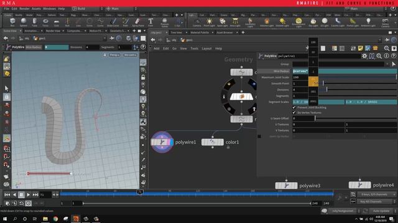Viewport: 398px width, 223px height.
Task: Open the Assets menu
Action: [x=36, y=9]
